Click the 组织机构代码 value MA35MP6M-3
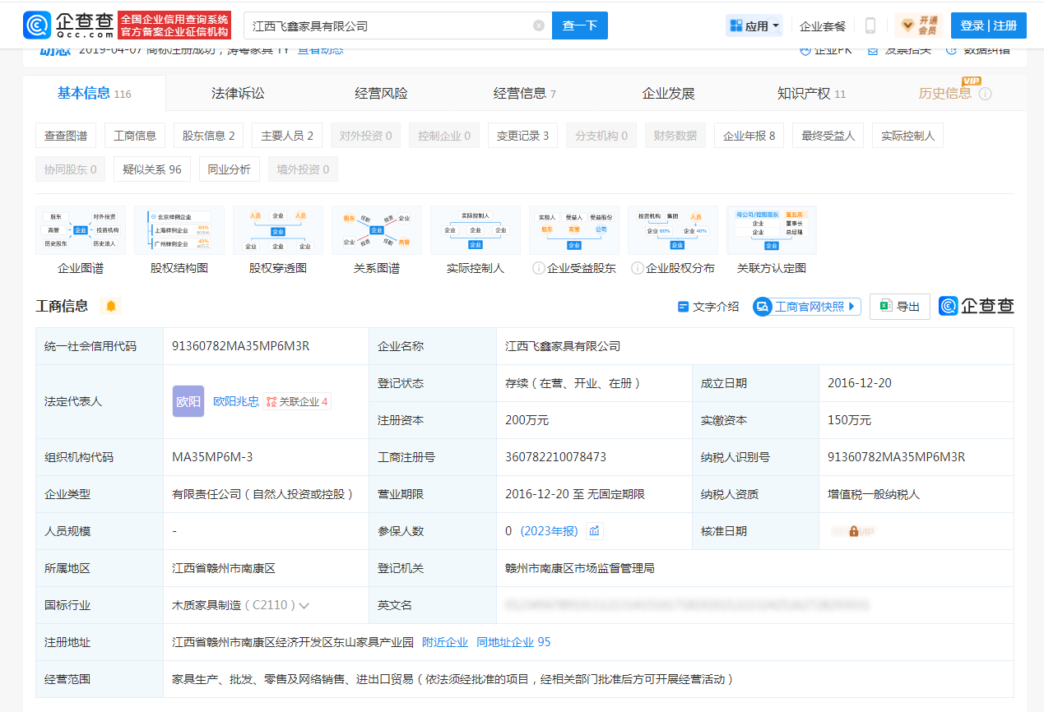 point(212,457)
